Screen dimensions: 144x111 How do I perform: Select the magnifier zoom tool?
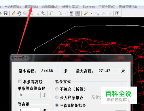point(25,14)
